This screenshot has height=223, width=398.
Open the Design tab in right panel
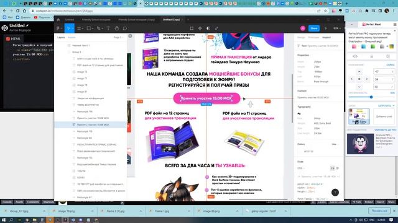point(301,37)
